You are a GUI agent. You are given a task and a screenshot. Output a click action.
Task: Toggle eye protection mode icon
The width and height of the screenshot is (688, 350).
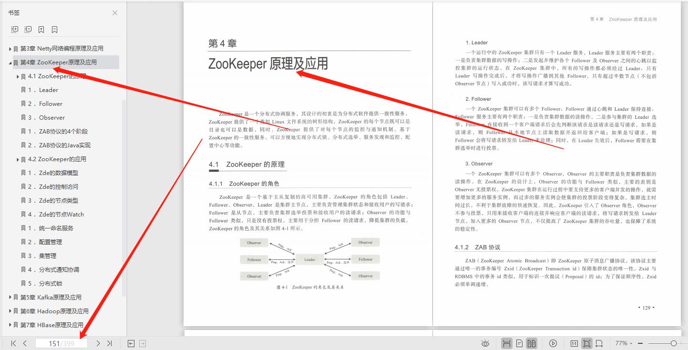point(485,343)
